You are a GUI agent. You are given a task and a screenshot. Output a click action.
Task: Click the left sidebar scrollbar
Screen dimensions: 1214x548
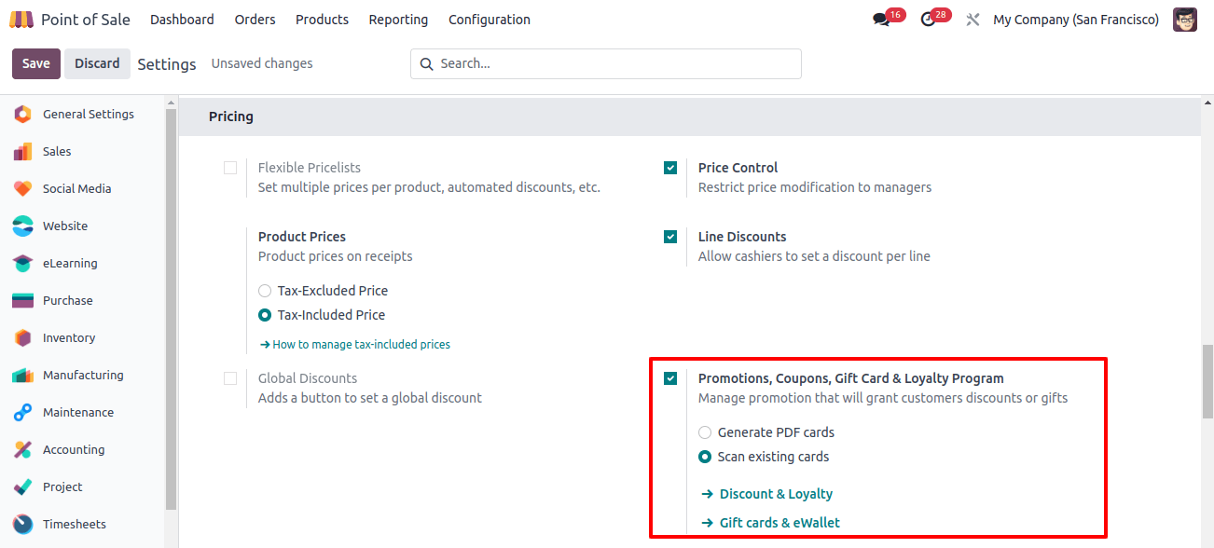click(171, 308)
